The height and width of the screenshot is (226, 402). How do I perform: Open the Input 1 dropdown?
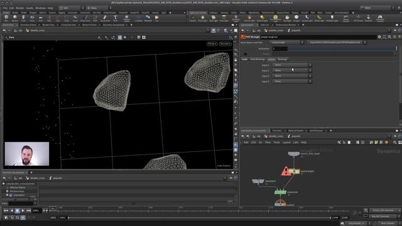click(x=291, y=65)
